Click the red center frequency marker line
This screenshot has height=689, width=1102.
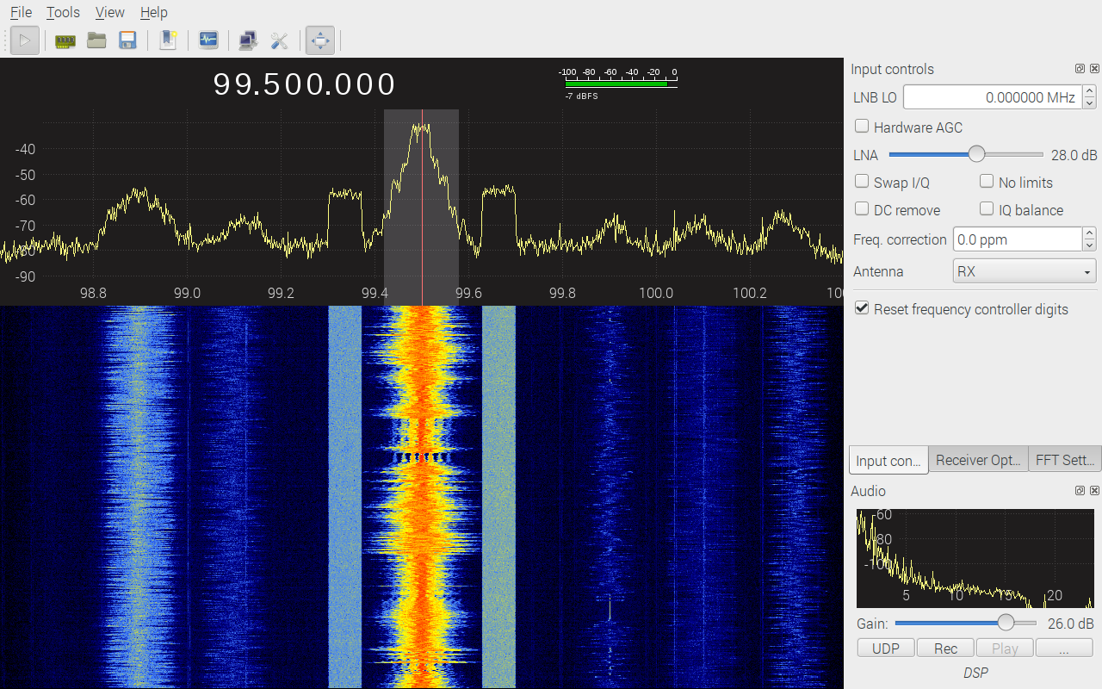point(422,207)
